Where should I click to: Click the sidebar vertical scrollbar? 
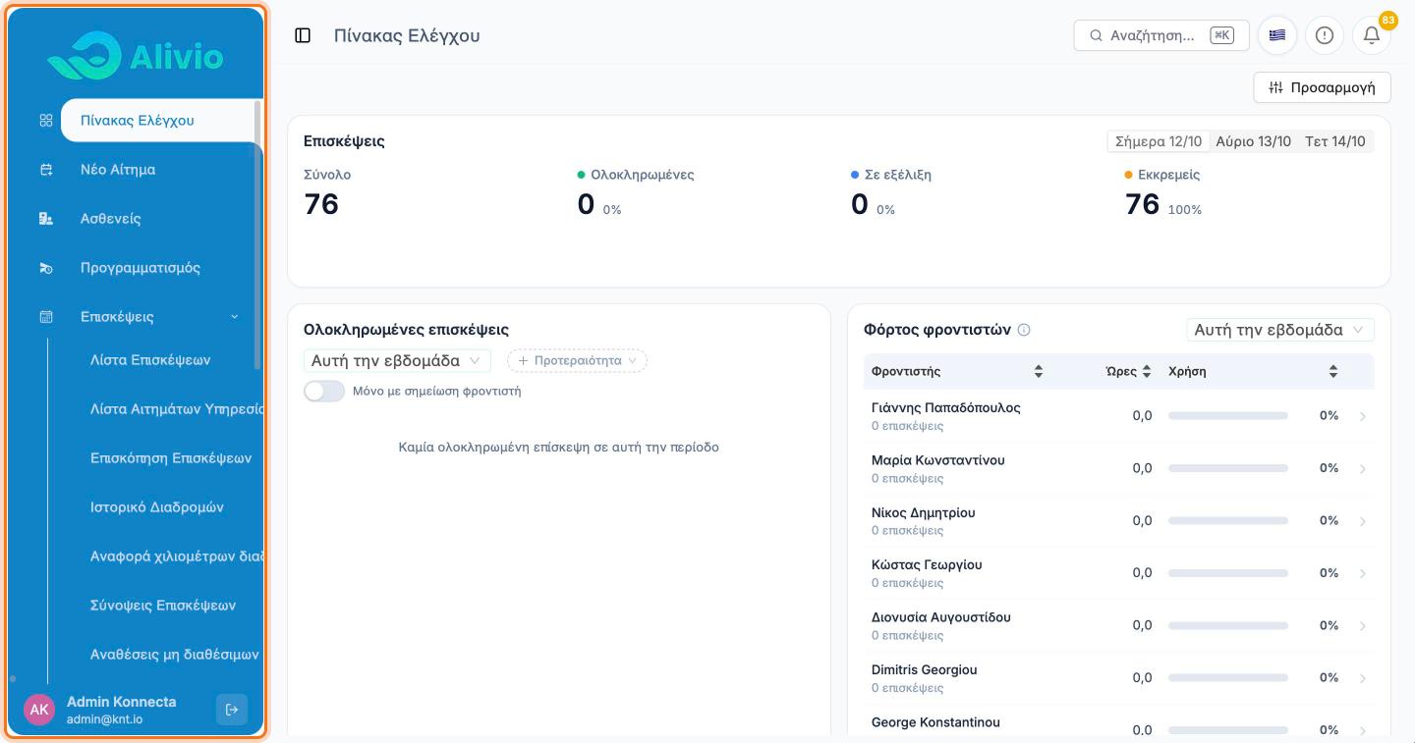pos(258,234)
